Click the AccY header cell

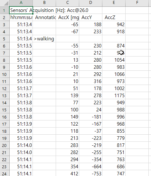90,17
